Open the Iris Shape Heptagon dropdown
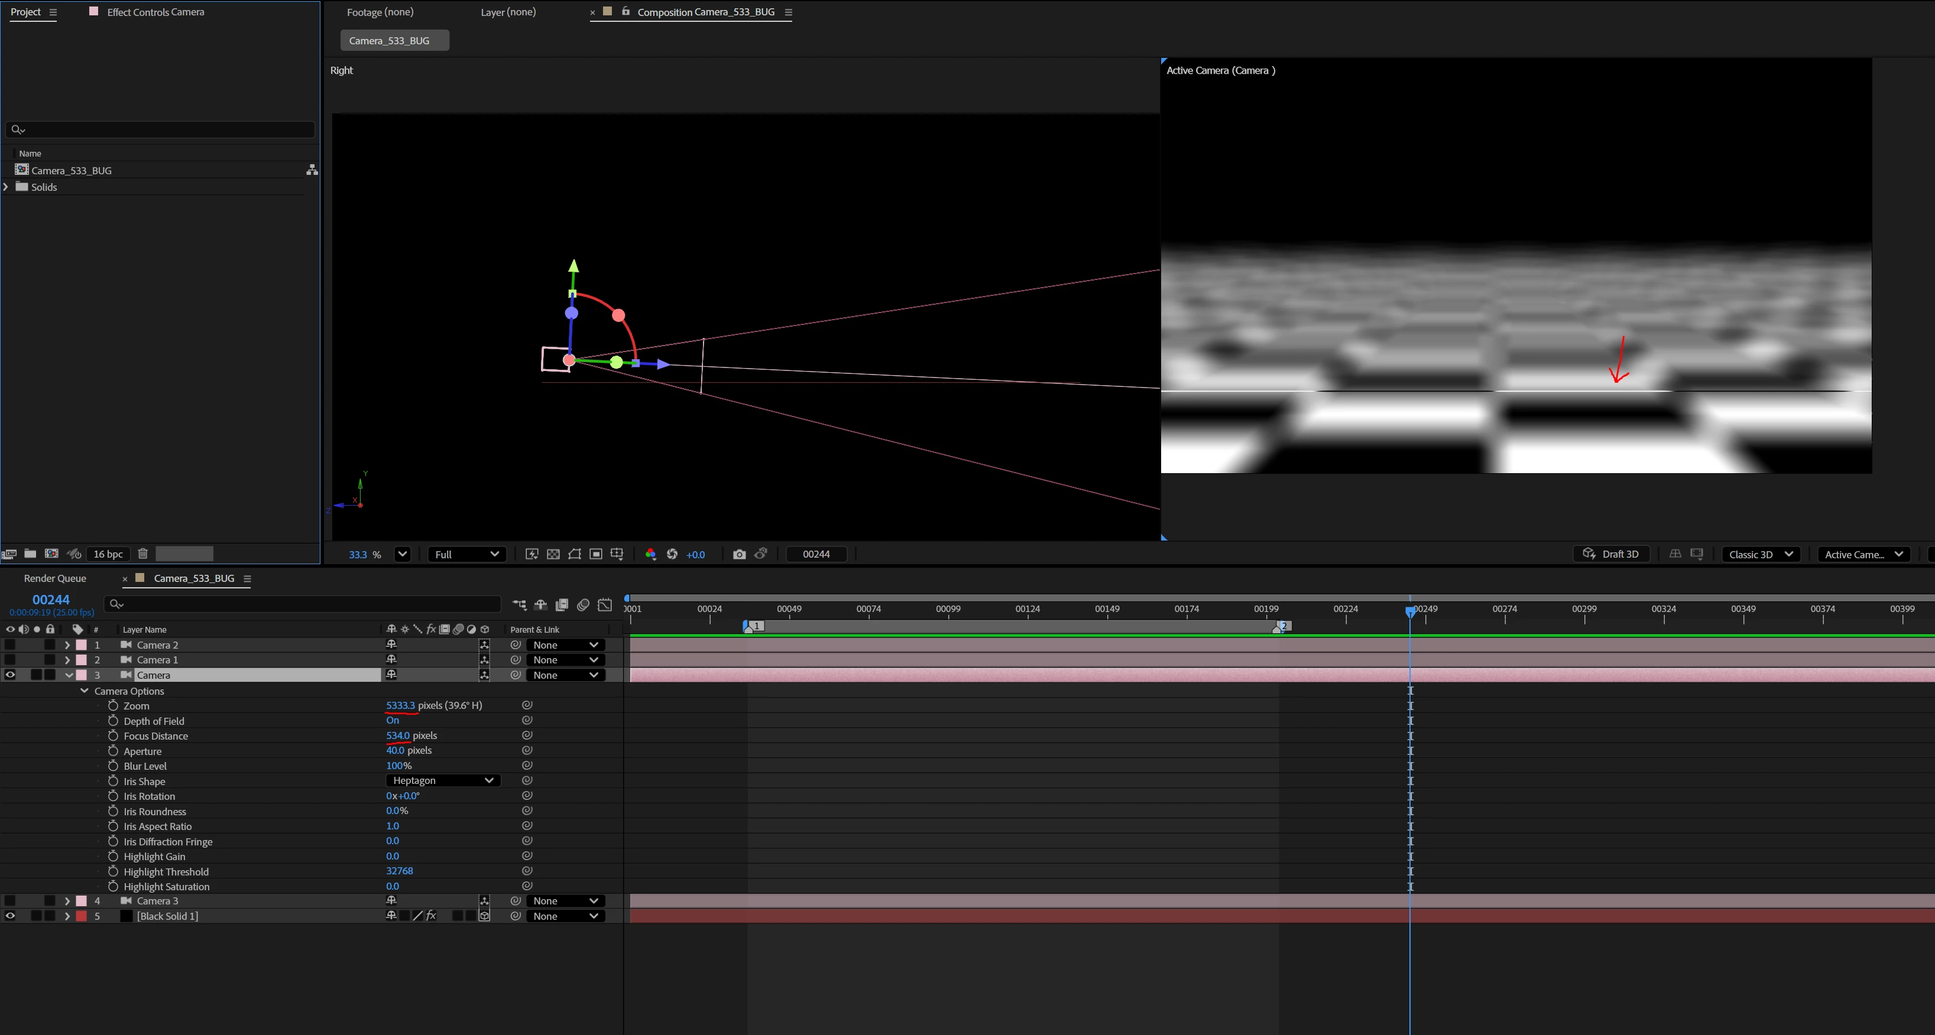1935x1035 pixels. [x=442, y=780]
